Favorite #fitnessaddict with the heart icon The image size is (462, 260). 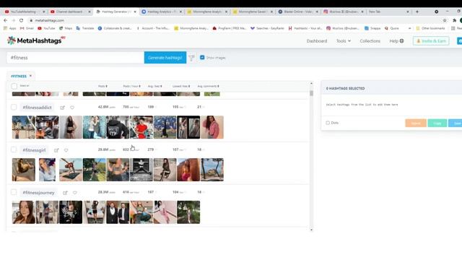coord(72,108)
